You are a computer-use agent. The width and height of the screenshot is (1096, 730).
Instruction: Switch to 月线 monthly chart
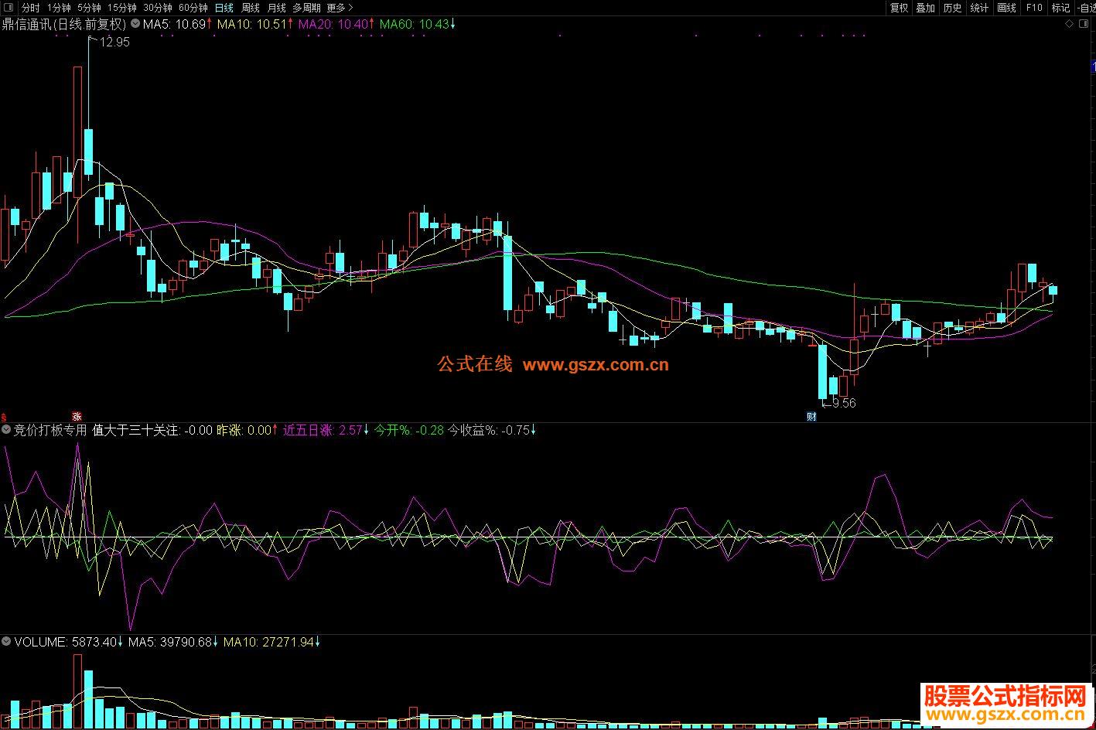pyautogui.click(x=276, y=8)
